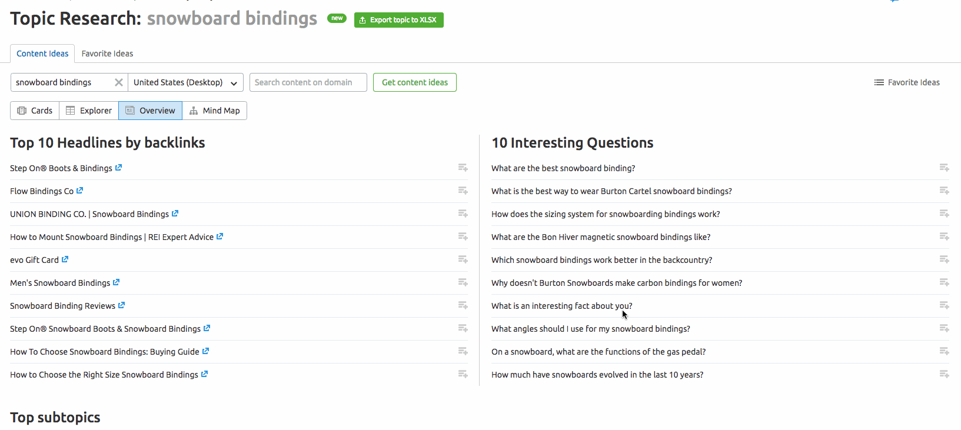
Task: Select the Overview view button
Action: coord(150,111)
